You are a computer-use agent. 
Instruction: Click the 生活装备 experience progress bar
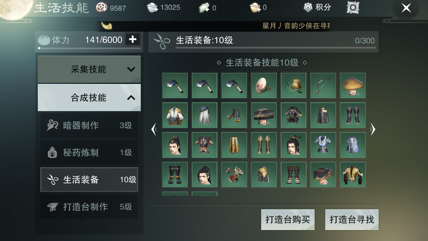tap(276, 48)
